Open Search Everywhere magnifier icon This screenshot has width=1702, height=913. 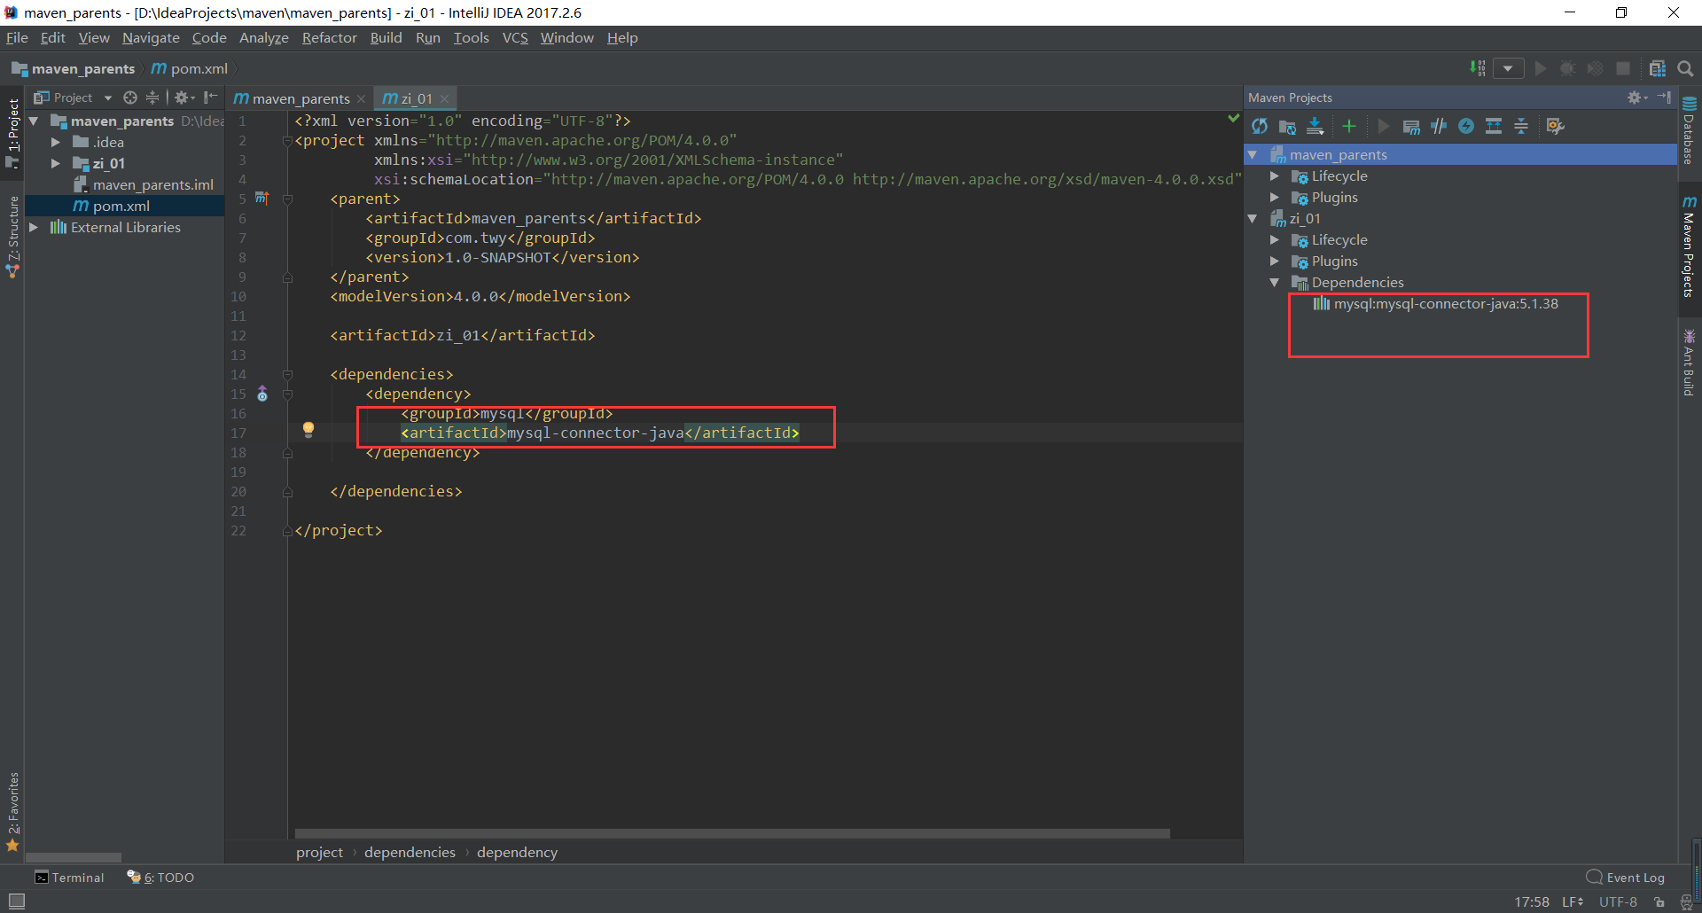[x=1685, y=68]
